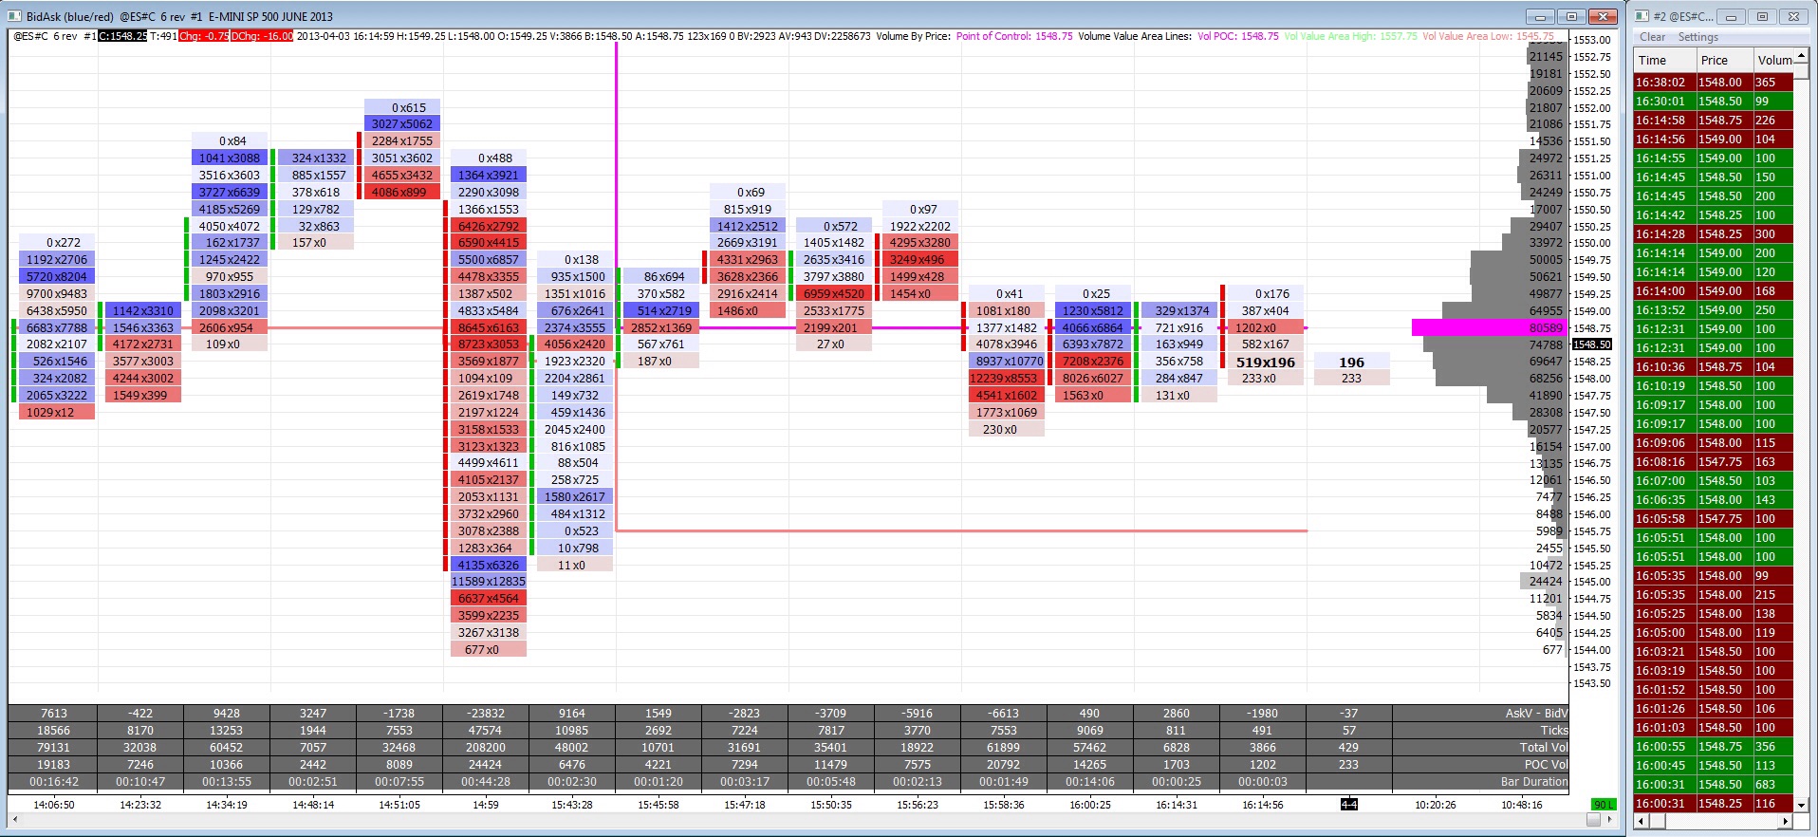1818x837 pixels.
Task: Click the chart window icon in title bar
Action: [14, 16]
